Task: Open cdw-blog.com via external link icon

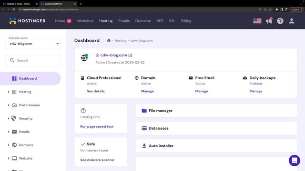Action: point(130,55)
